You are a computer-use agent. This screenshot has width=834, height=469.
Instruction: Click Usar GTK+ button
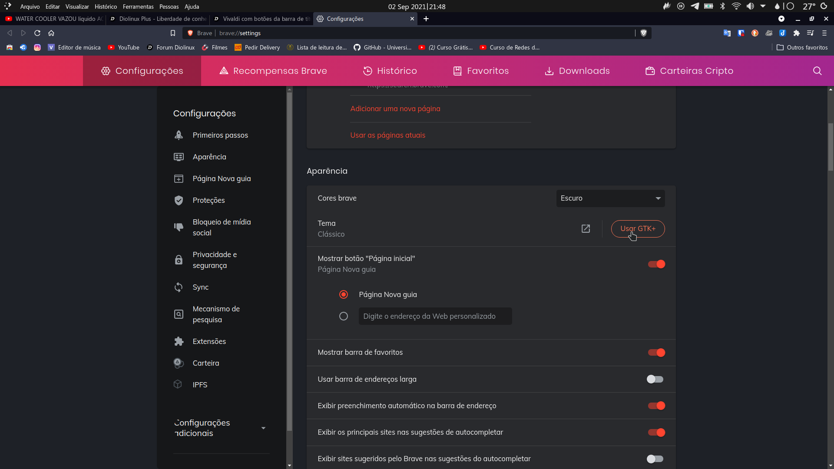[638, 229]
